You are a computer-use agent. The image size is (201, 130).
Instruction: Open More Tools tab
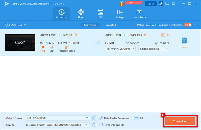point(140,14)
